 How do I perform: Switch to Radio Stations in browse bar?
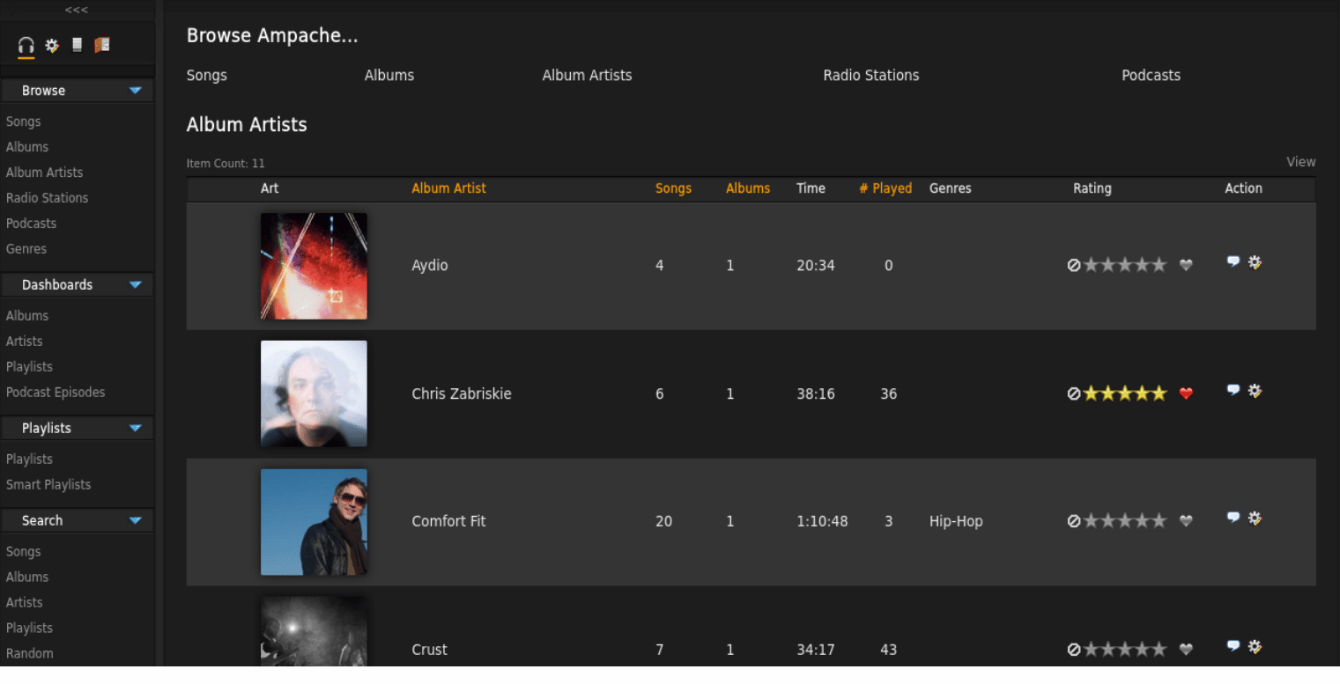[870, 76]
